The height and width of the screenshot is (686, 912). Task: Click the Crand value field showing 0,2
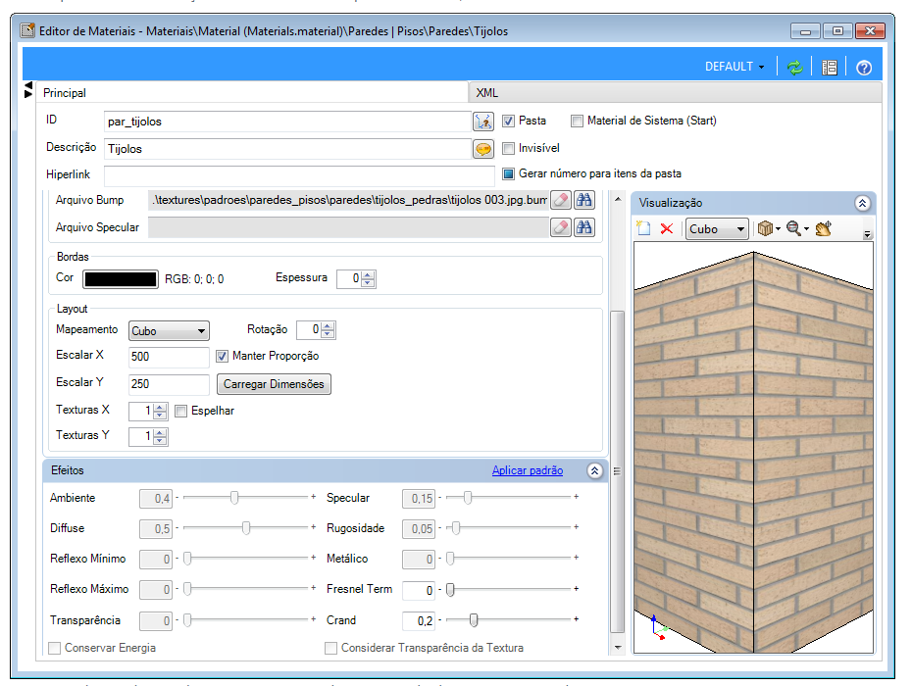point(418,621)
